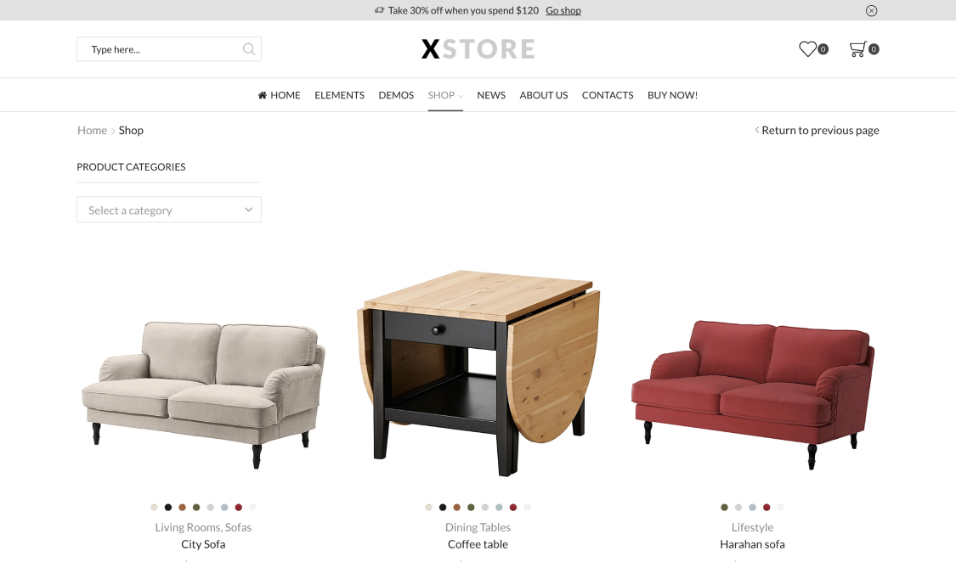
Task: Dismiss the promo banner with the X icon
Action: (871, 10)
